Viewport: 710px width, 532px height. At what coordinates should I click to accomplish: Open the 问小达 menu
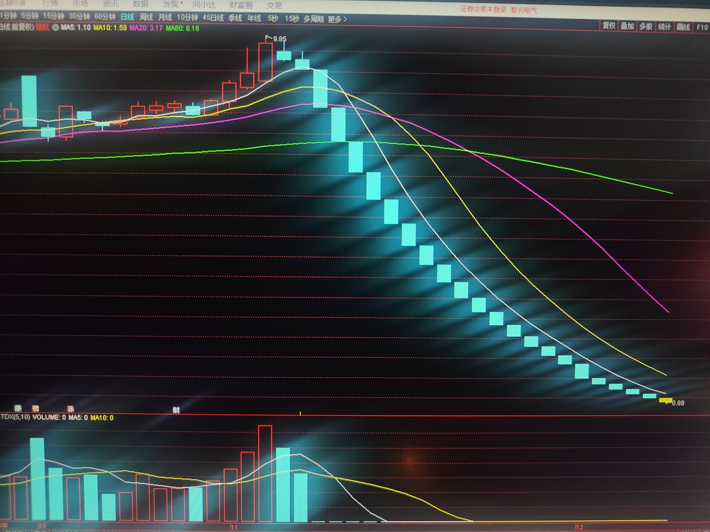pyautogui.click(x=204, y=5)
